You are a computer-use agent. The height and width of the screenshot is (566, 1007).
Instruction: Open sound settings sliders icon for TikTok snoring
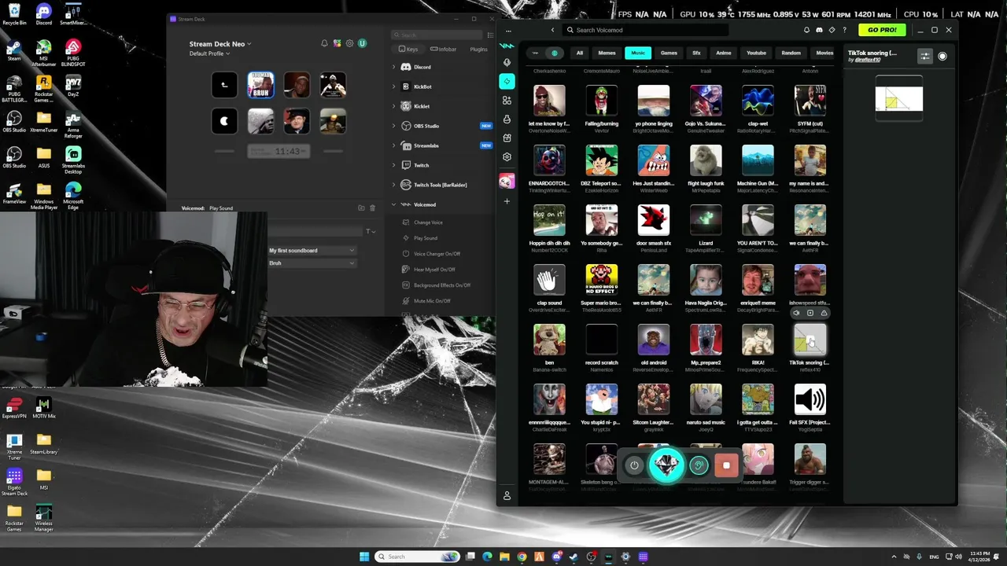[925, 57]
